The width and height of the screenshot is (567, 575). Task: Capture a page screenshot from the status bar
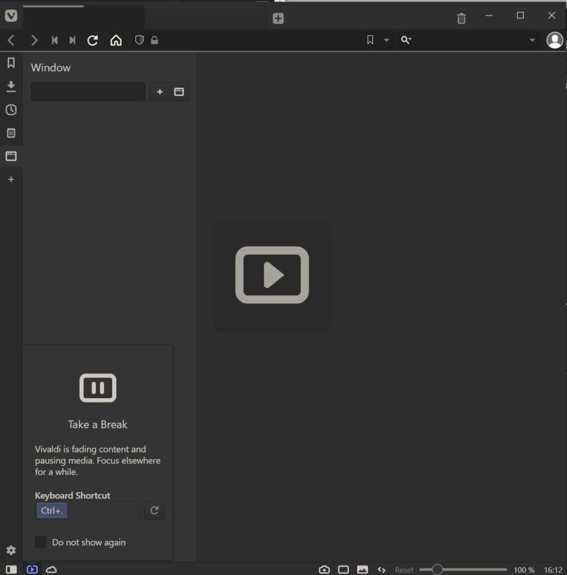point(324,569)
